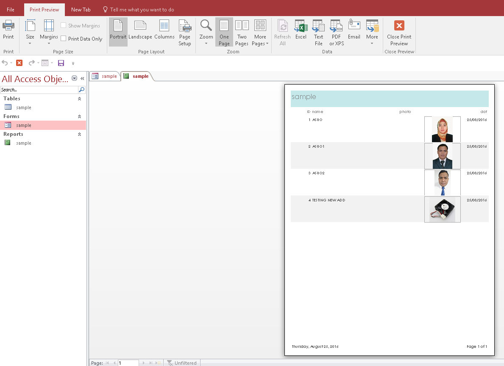Toggle the Unfiltered filter in status bar
The height and width of the screenshot is (366, 504).
point(182,363)
